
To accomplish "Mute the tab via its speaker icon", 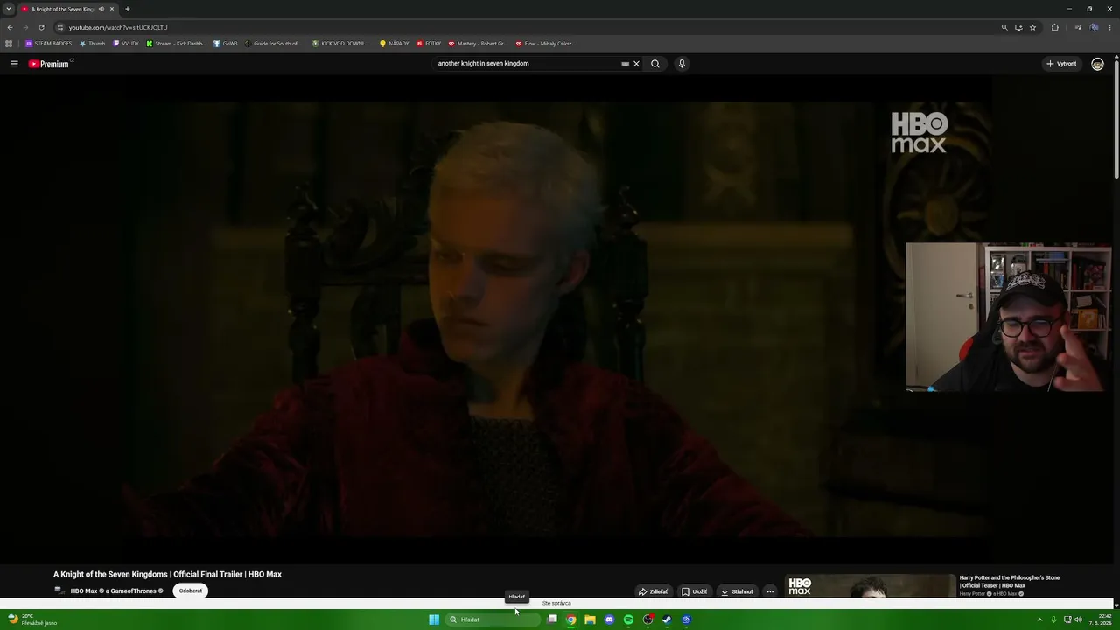I will [101, 9].
